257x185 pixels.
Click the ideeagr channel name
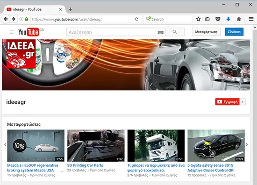pos(16,102)
